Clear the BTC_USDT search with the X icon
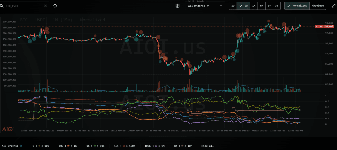 [x=45, y=6]
